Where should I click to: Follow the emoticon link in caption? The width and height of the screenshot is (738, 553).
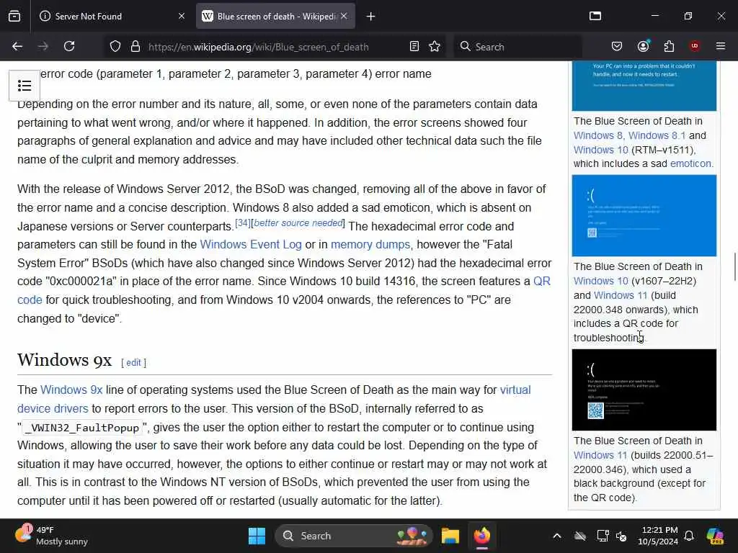click(x=690, y=163)
